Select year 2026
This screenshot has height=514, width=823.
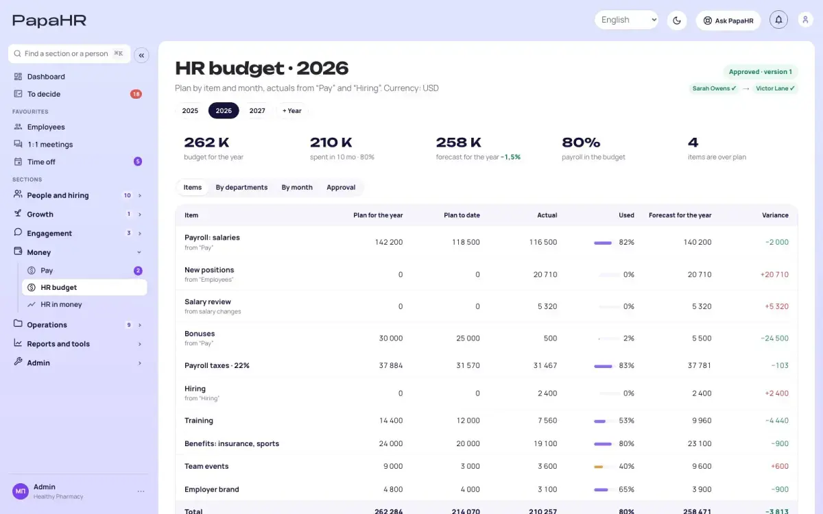(x=224, y=110)
